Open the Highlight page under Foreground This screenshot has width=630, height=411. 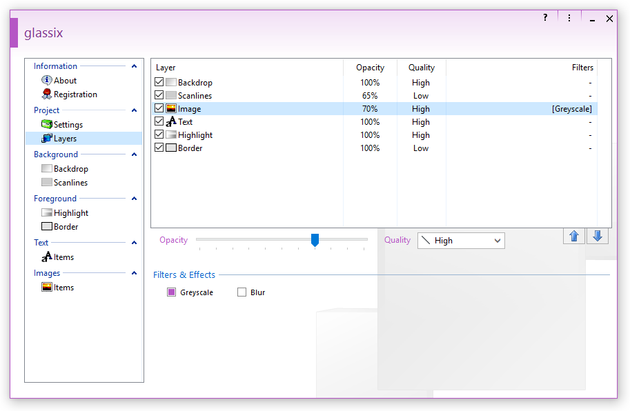click(x=70, y=213)
